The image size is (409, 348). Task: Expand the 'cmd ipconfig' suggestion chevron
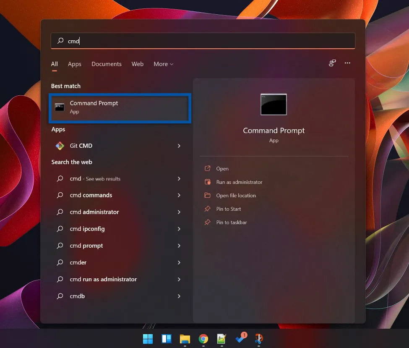click(x=179, y=229)
